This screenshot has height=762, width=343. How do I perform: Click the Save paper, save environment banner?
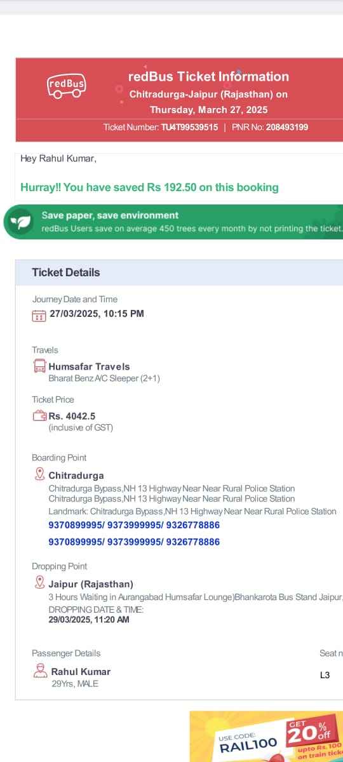pyautogui.click(x=173, y=222)
